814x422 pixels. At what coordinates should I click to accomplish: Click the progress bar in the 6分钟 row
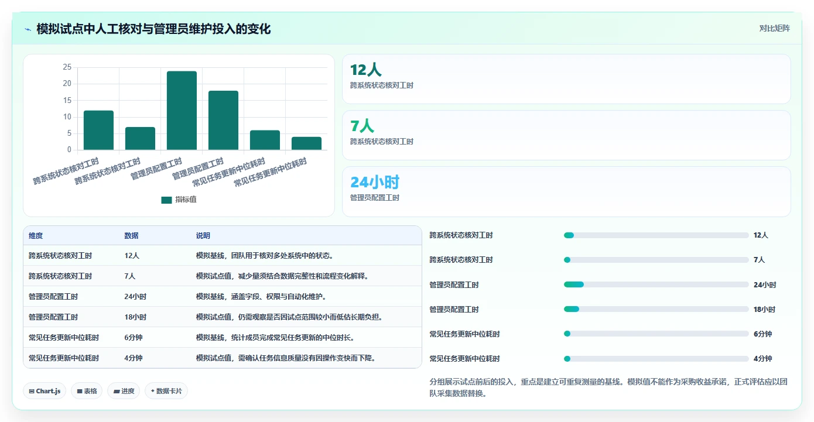pos(656,334)
